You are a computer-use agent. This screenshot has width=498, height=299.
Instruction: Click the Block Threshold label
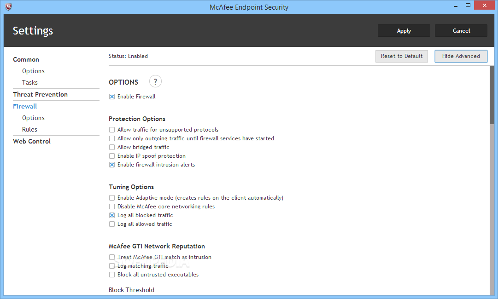click(x=131, y=290)
